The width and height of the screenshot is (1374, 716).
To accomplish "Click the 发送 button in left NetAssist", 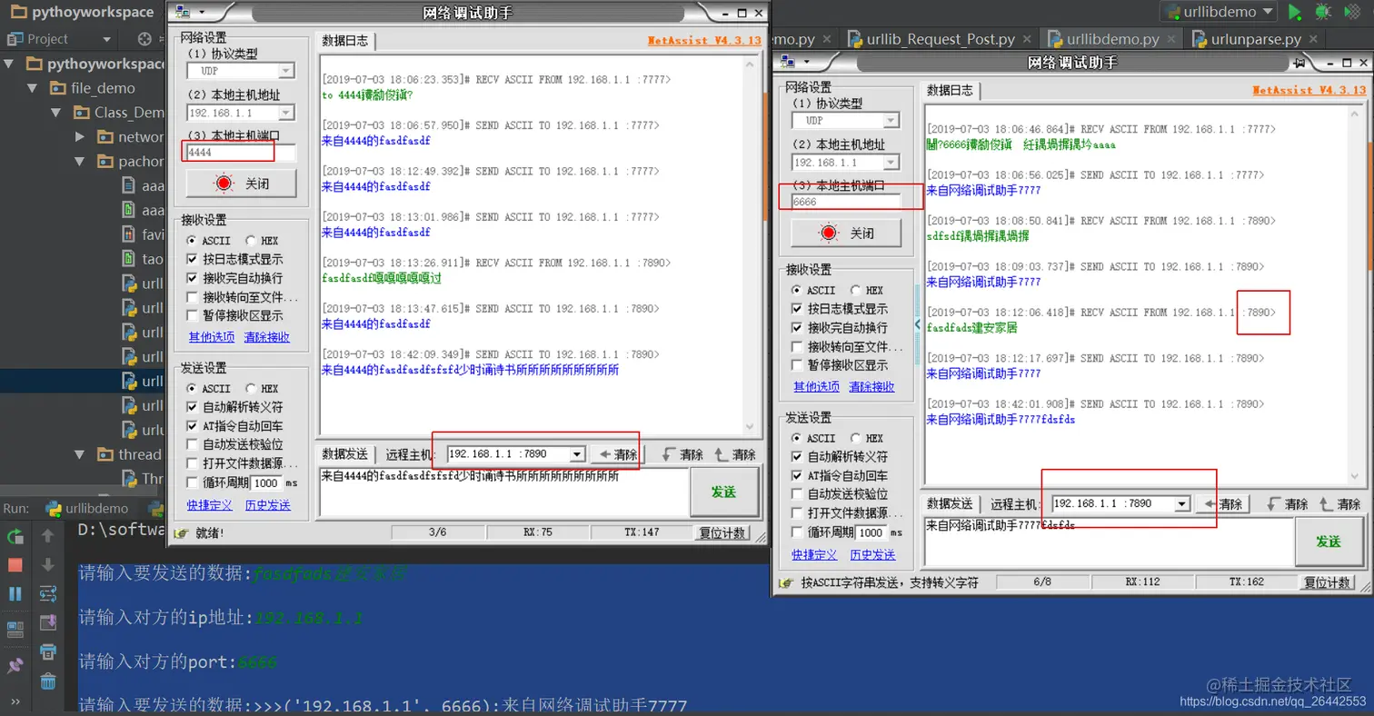I will pyautogui.click(x=723, y=492).
